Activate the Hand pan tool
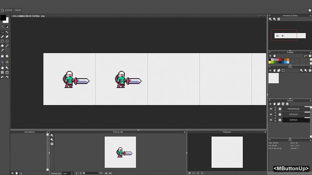 coord(2,67)
